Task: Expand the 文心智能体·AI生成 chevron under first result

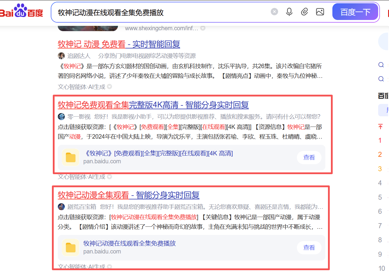Action: tap(109, 87)
